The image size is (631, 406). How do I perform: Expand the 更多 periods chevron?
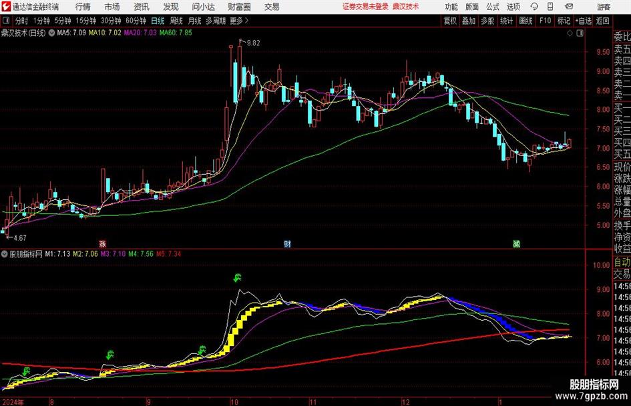[x=246, y=21]
